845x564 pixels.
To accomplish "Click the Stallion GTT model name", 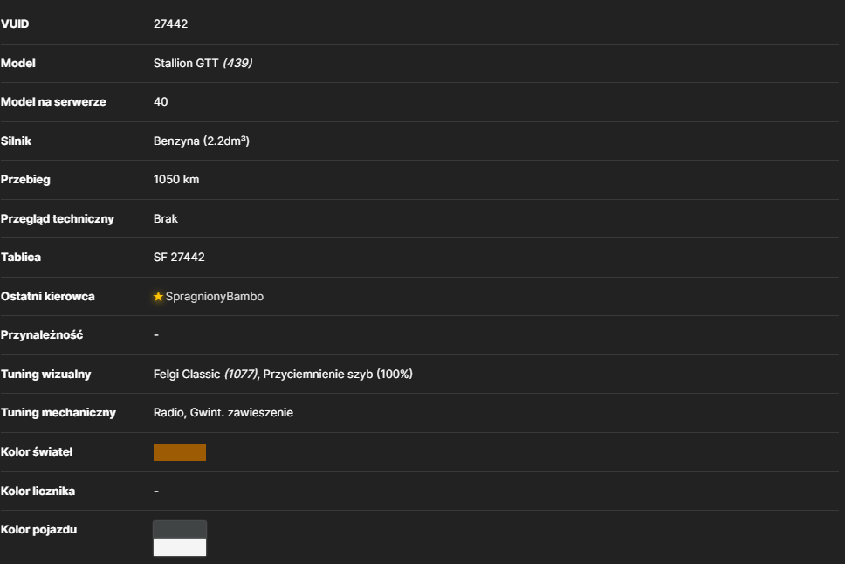I will tap(186, 63).
